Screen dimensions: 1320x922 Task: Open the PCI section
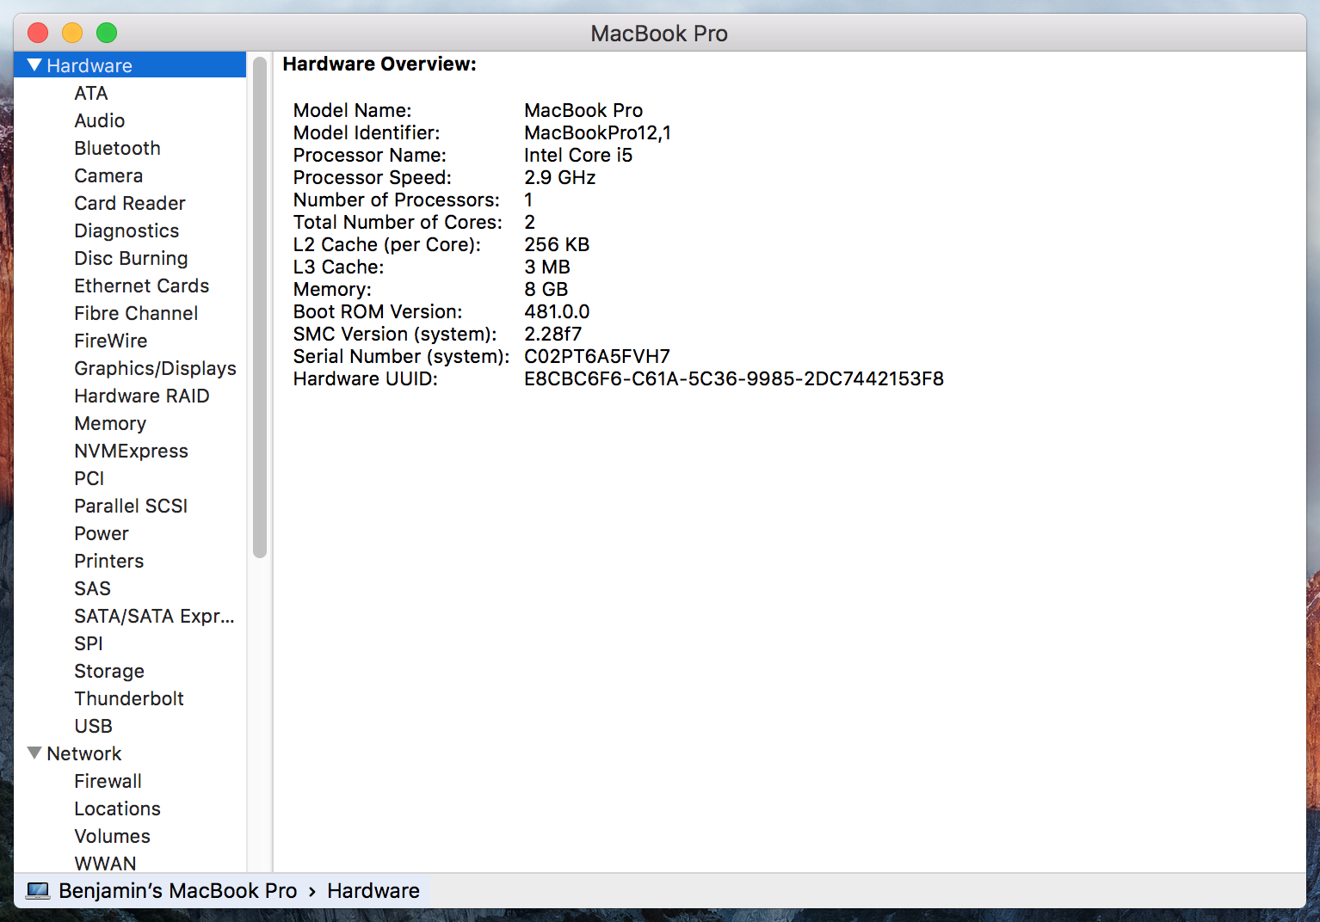(x=89, y=478)
